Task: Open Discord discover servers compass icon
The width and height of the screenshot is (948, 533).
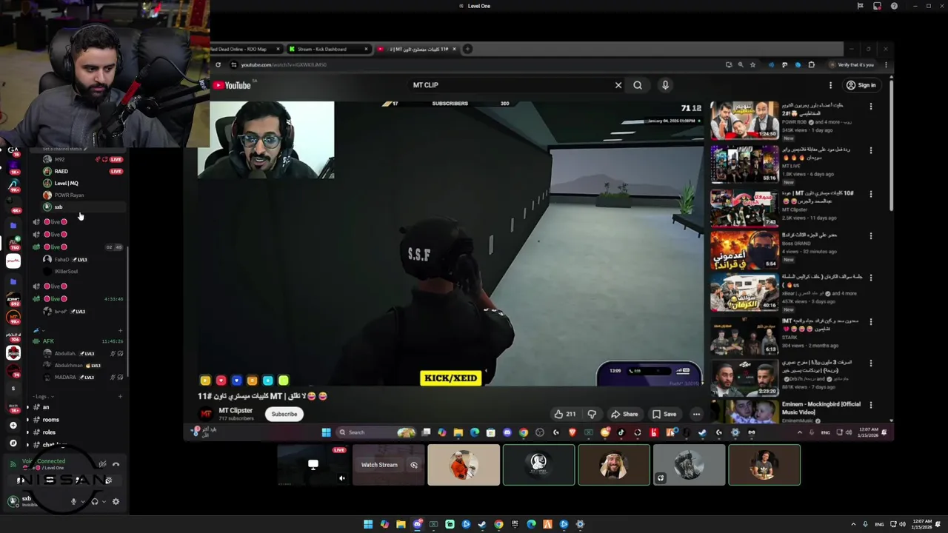Action: (x=13, y=443)
